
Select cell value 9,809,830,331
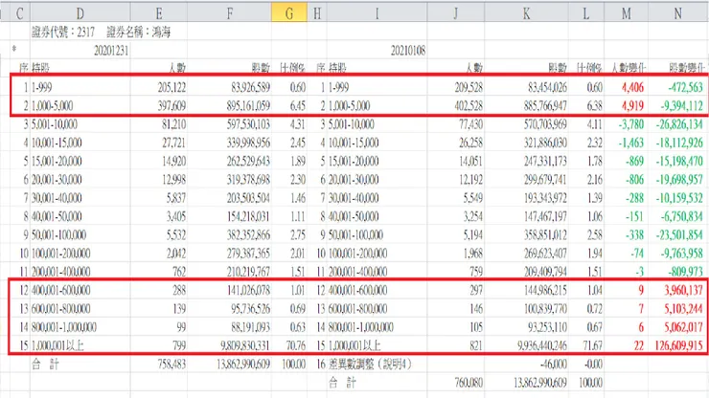pos(245,345)
